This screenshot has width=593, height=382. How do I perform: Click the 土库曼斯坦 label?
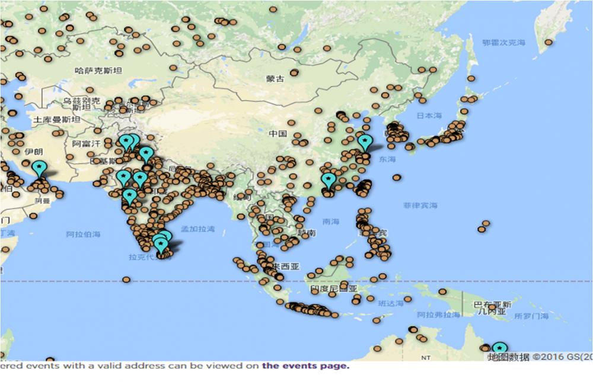[x=57, y=120]
